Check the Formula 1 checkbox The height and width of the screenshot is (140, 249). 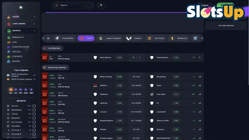coord(34,130)
